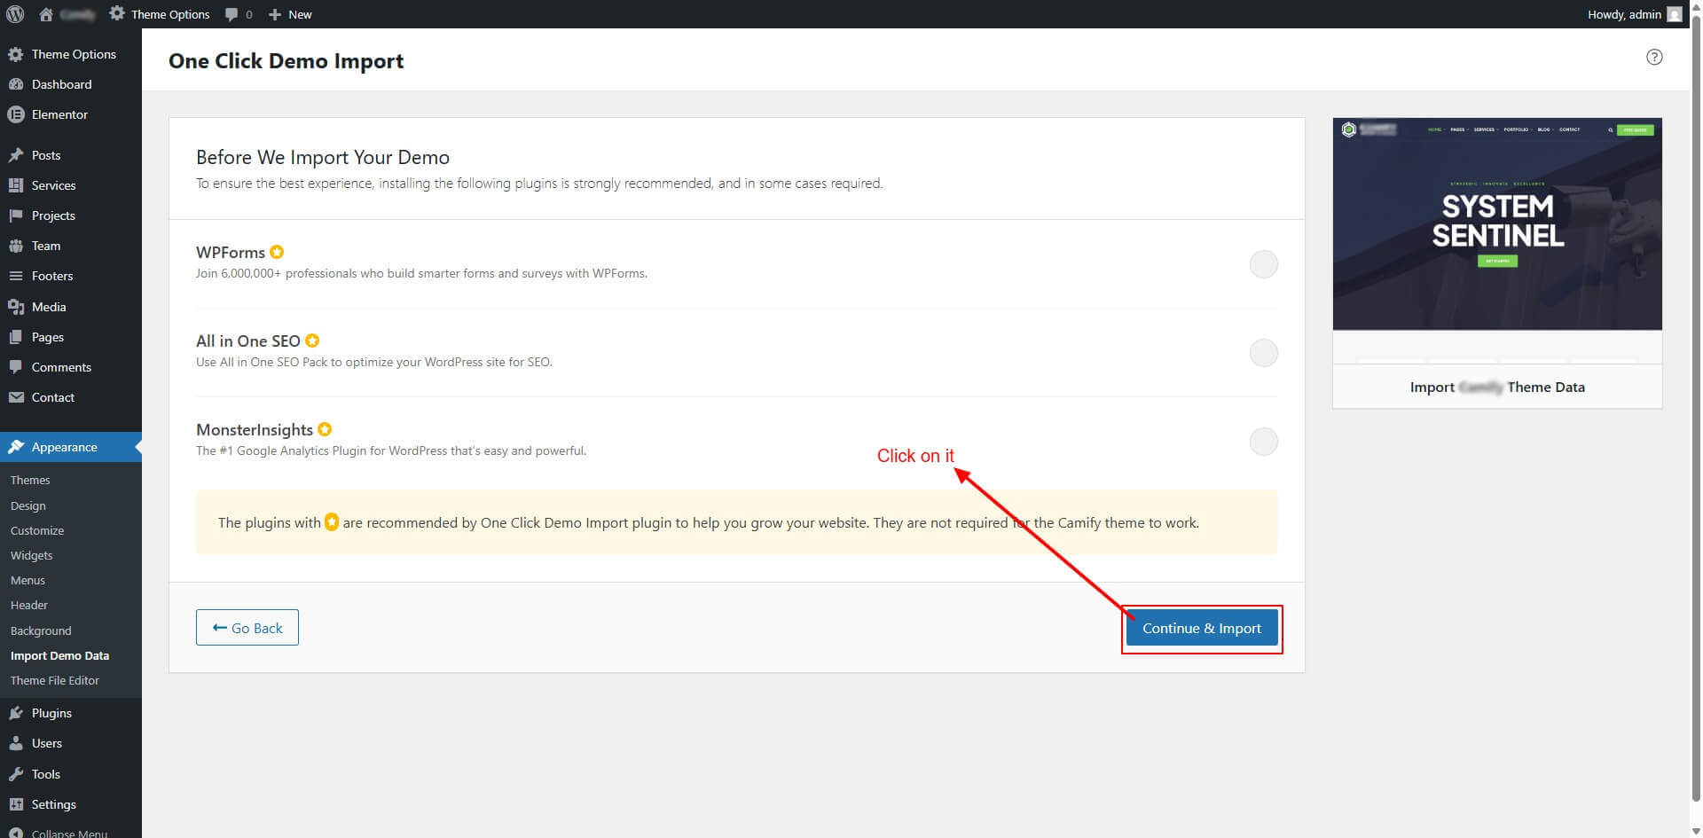Open the Tools wrench menu

[16, 774]
